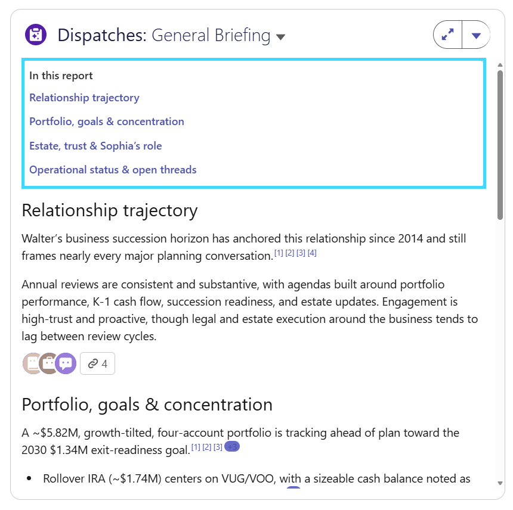
Task: Jump to Relationship trajectory section link
Action: click(85, 98)
